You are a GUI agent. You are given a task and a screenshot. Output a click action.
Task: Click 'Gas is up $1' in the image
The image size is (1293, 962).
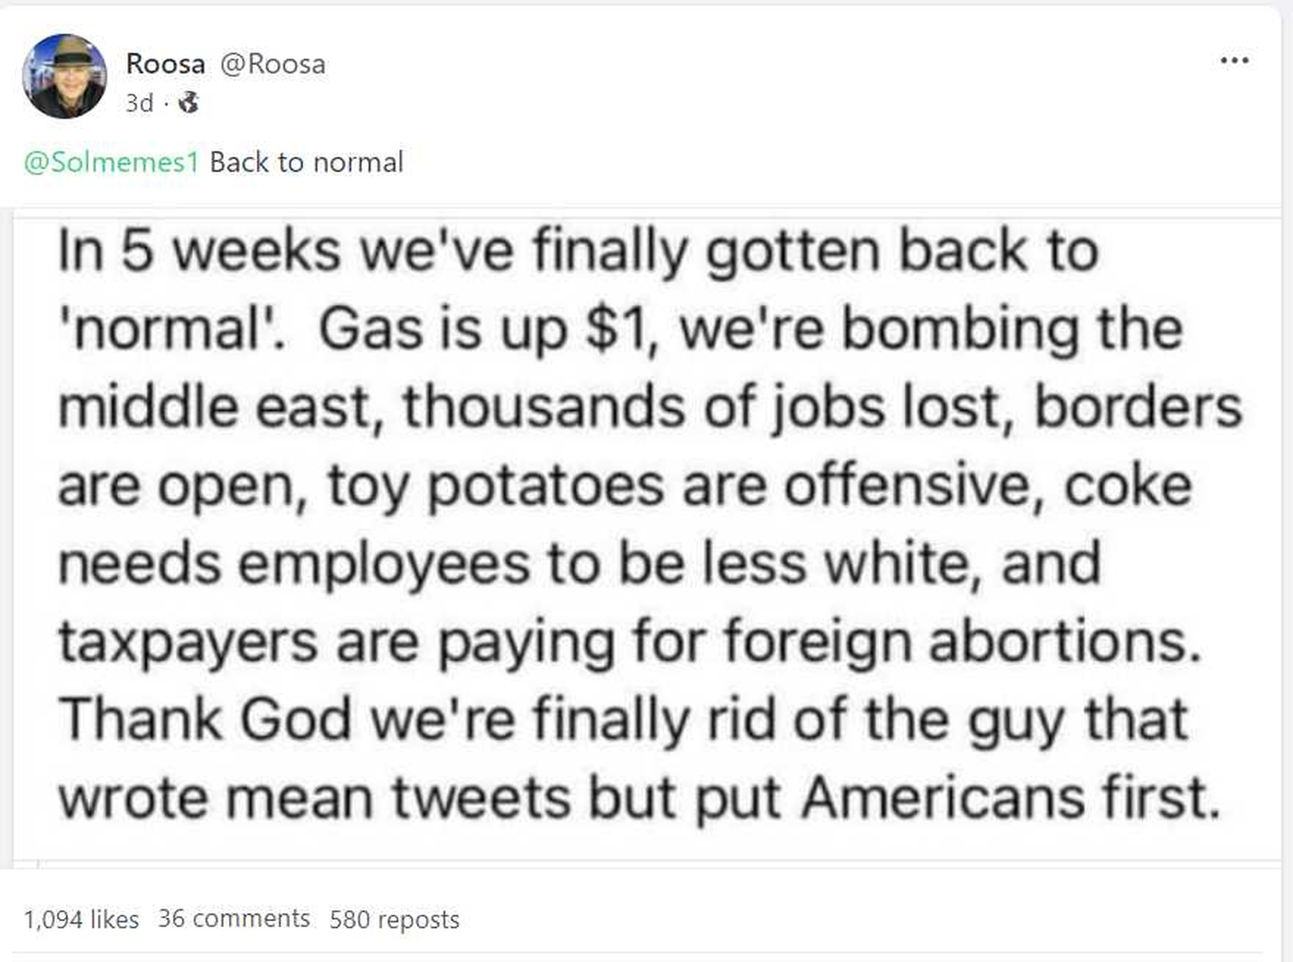(x=481, y=329)
